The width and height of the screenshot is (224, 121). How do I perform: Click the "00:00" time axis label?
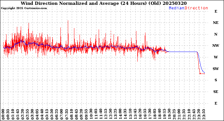coord(3,115)
